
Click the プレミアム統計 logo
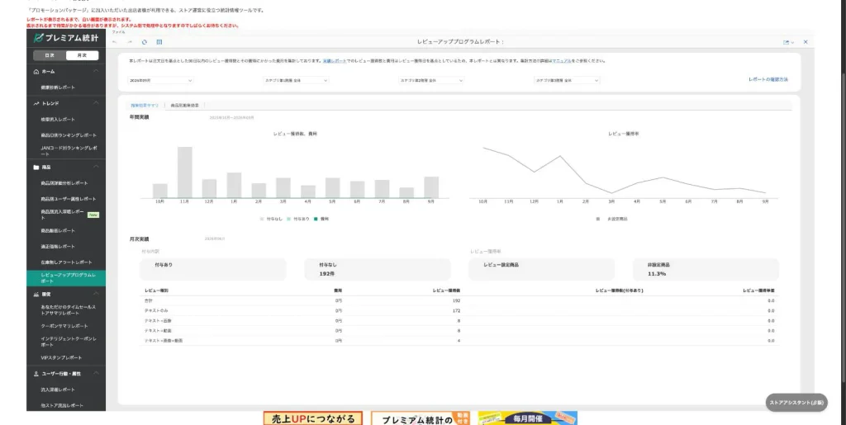(x=66, y=38)
